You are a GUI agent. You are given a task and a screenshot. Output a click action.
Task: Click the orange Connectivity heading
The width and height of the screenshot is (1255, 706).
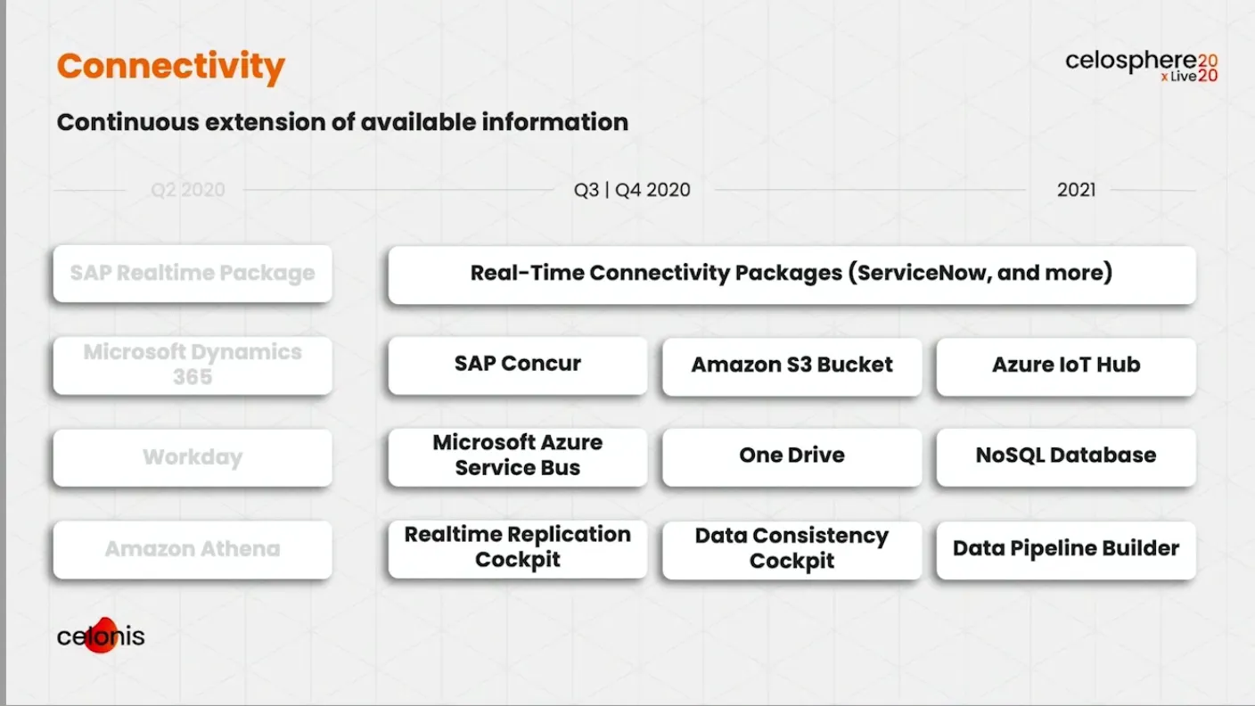171,67
